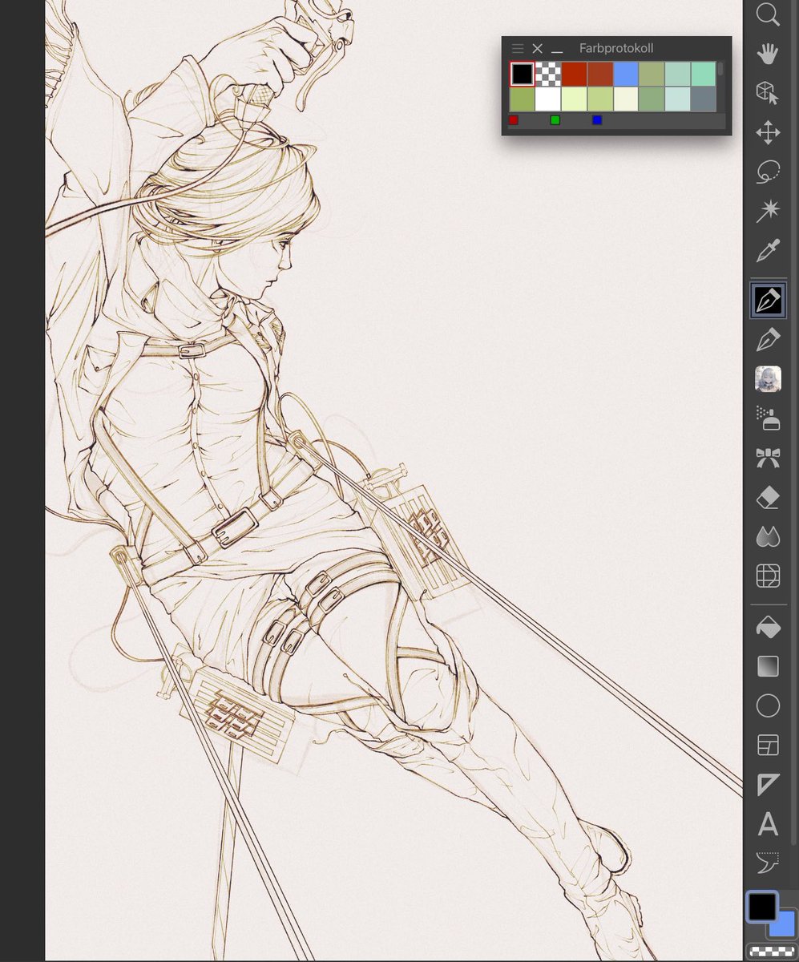
Task: Pick mint green swatch at top row end
Action: tap(703, 74)
